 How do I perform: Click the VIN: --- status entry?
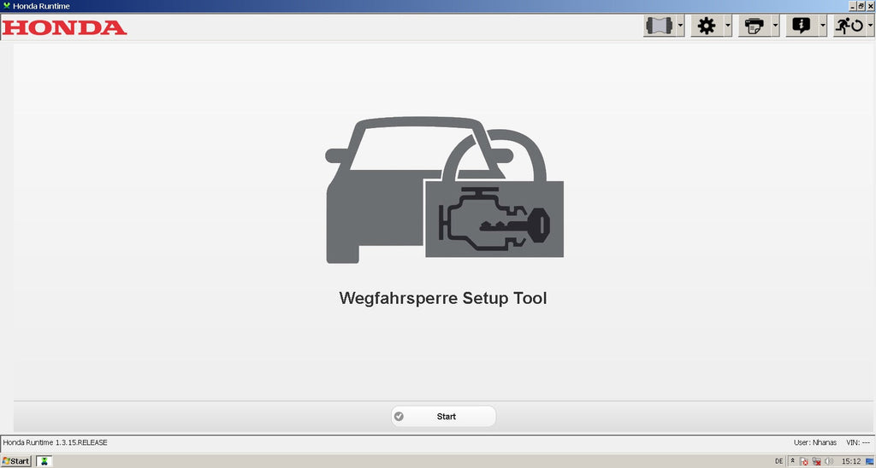click(858, 442)
